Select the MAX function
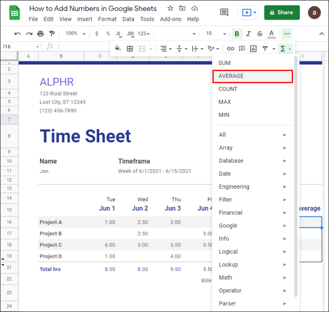The height and width of the screenshot is (312, 329). (253, 102)
